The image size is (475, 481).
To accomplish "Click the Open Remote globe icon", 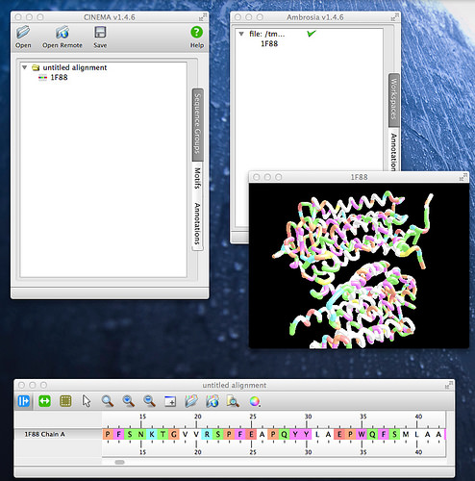I will click(x=62, y=33).
